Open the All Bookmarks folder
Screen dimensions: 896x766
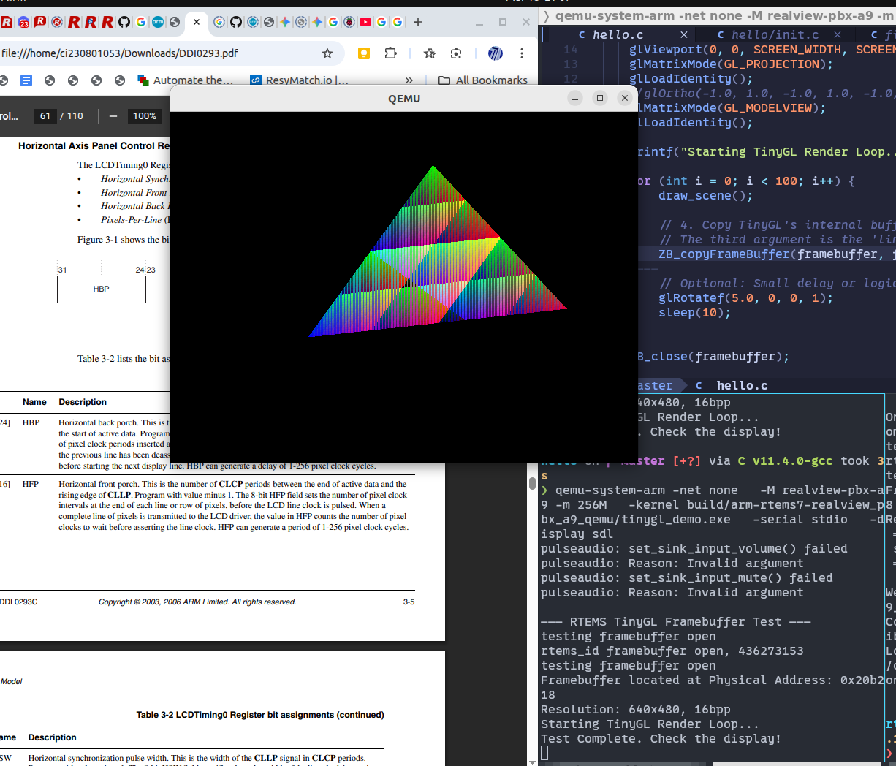tap(482, 80)
